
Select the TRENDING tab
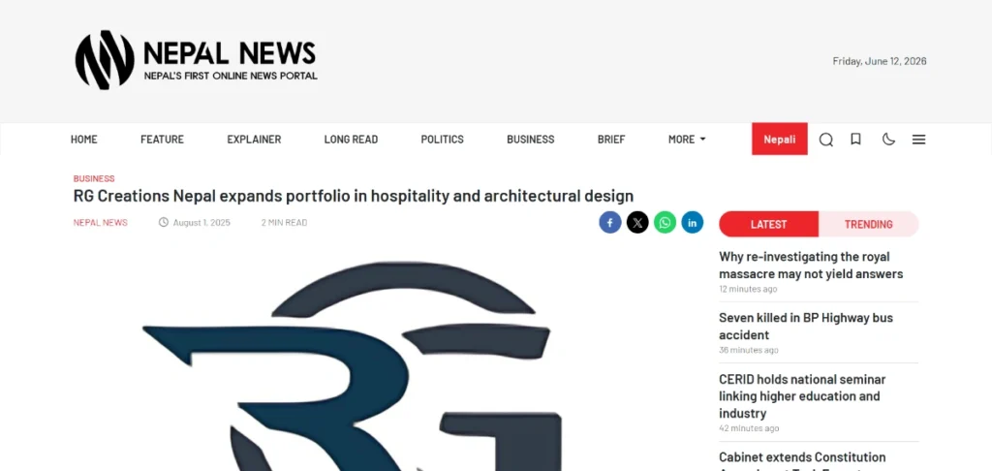[x=869, y=224]
